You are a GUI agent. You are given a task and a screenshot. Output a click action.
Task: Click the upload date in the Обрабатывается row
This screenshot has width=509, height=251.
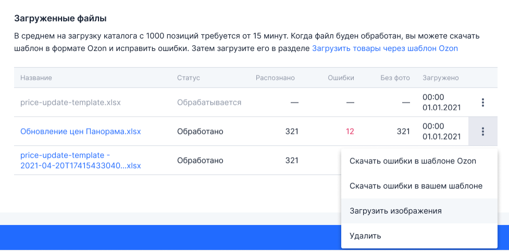tap(441, 103)
